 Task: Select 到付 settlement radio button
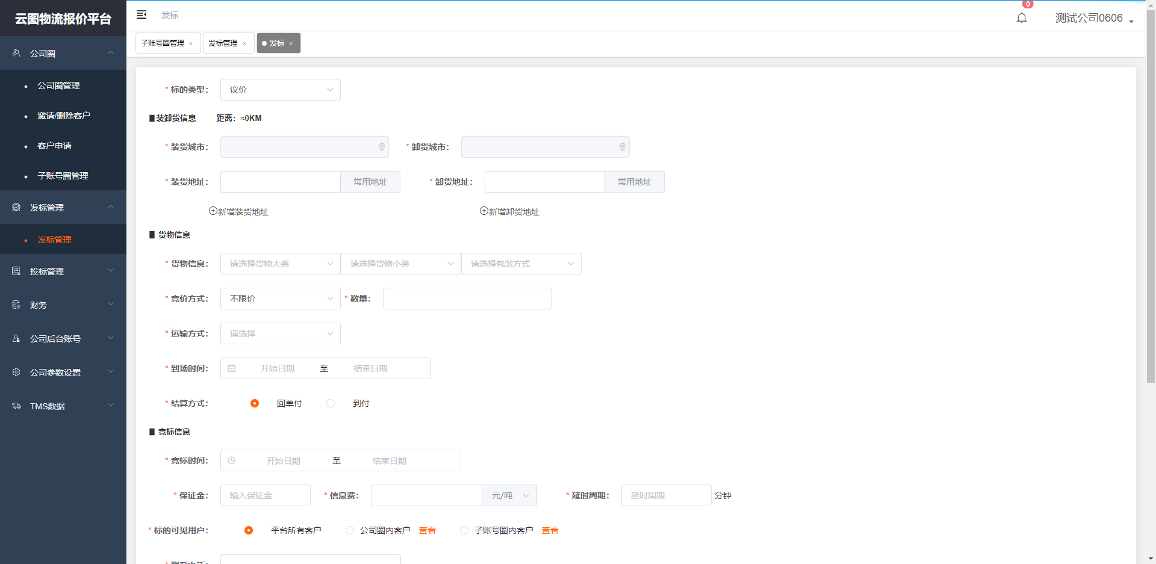point(331,403)
